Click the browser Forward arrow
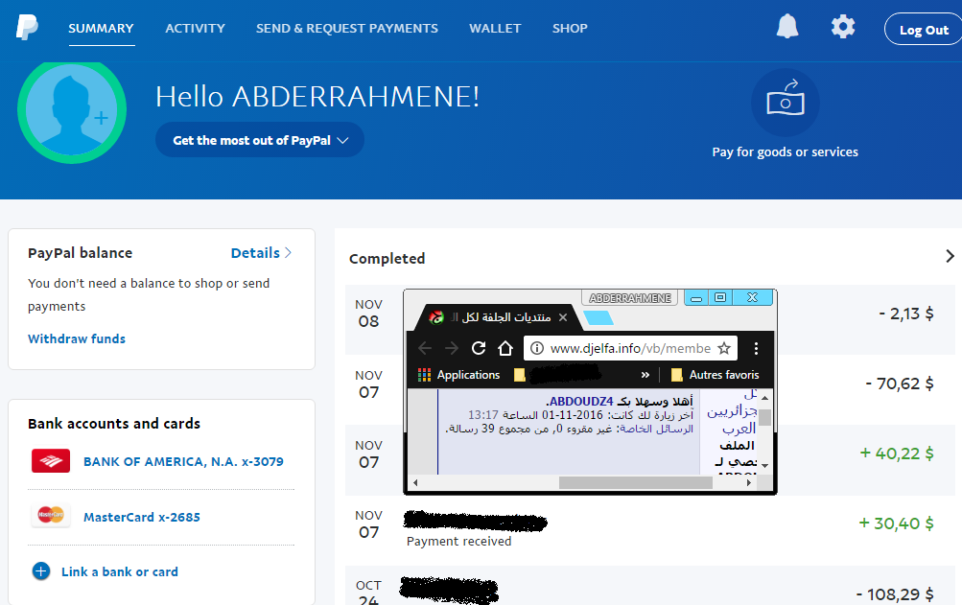The width and height of the screenshot is (962, 605). [x=452, y=348]
